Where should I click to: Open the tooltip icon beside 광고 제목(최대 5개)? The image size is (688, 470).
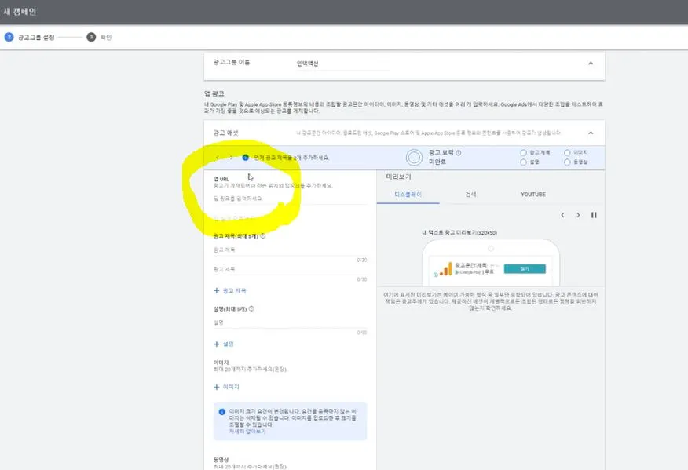click(262, 237)
